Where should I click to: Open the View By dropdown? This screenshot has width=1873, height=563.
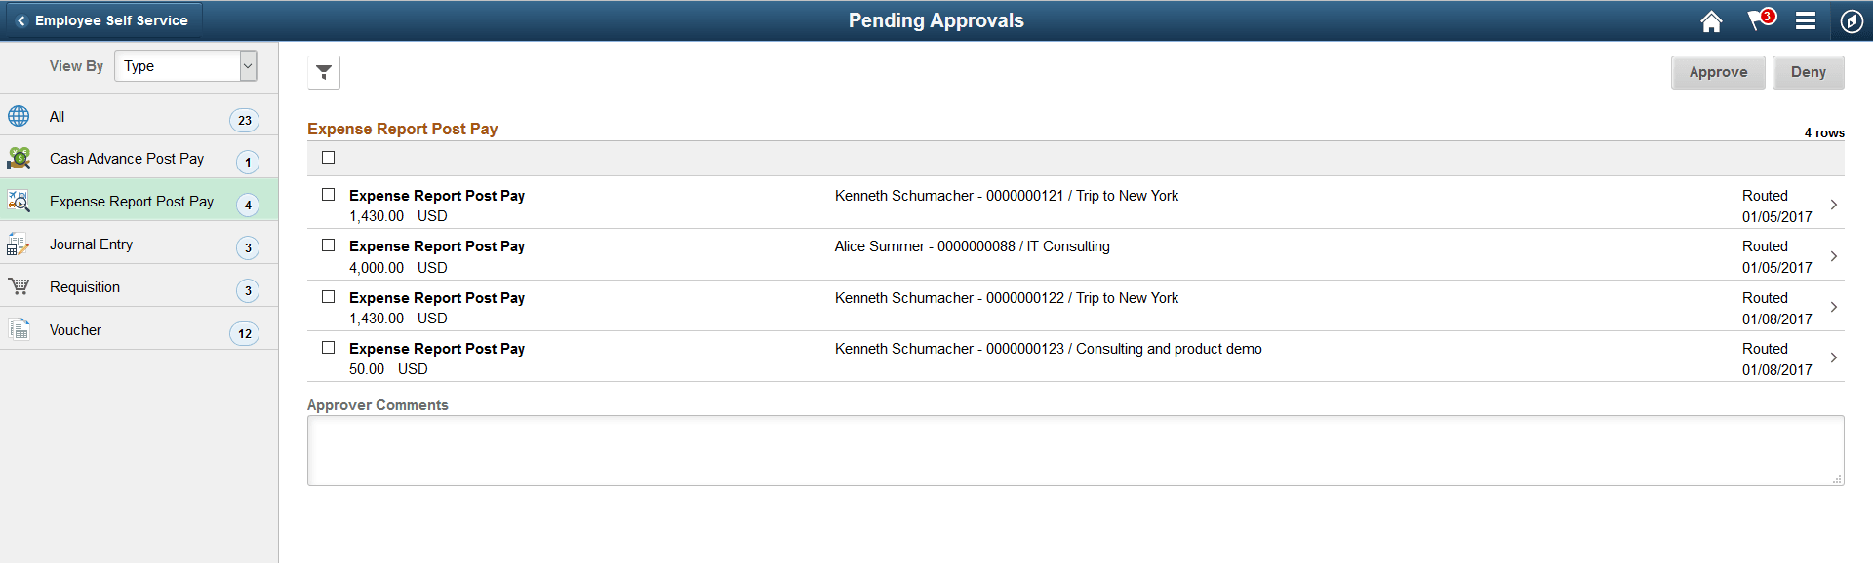[185, 65]
